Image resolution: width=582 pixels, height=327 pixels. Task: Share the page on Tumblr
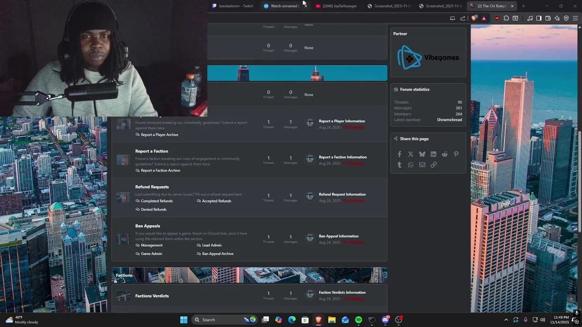tap(400, 165)
